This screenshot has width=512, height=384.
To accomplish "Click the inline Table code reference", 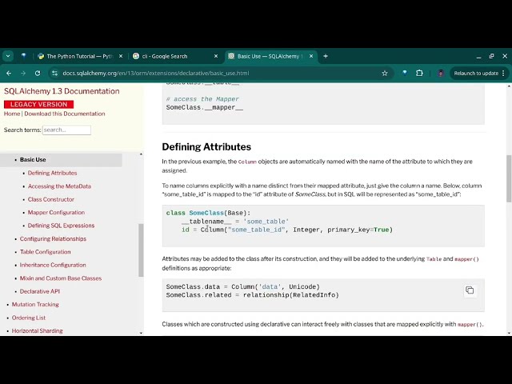I will click(434, 259).
